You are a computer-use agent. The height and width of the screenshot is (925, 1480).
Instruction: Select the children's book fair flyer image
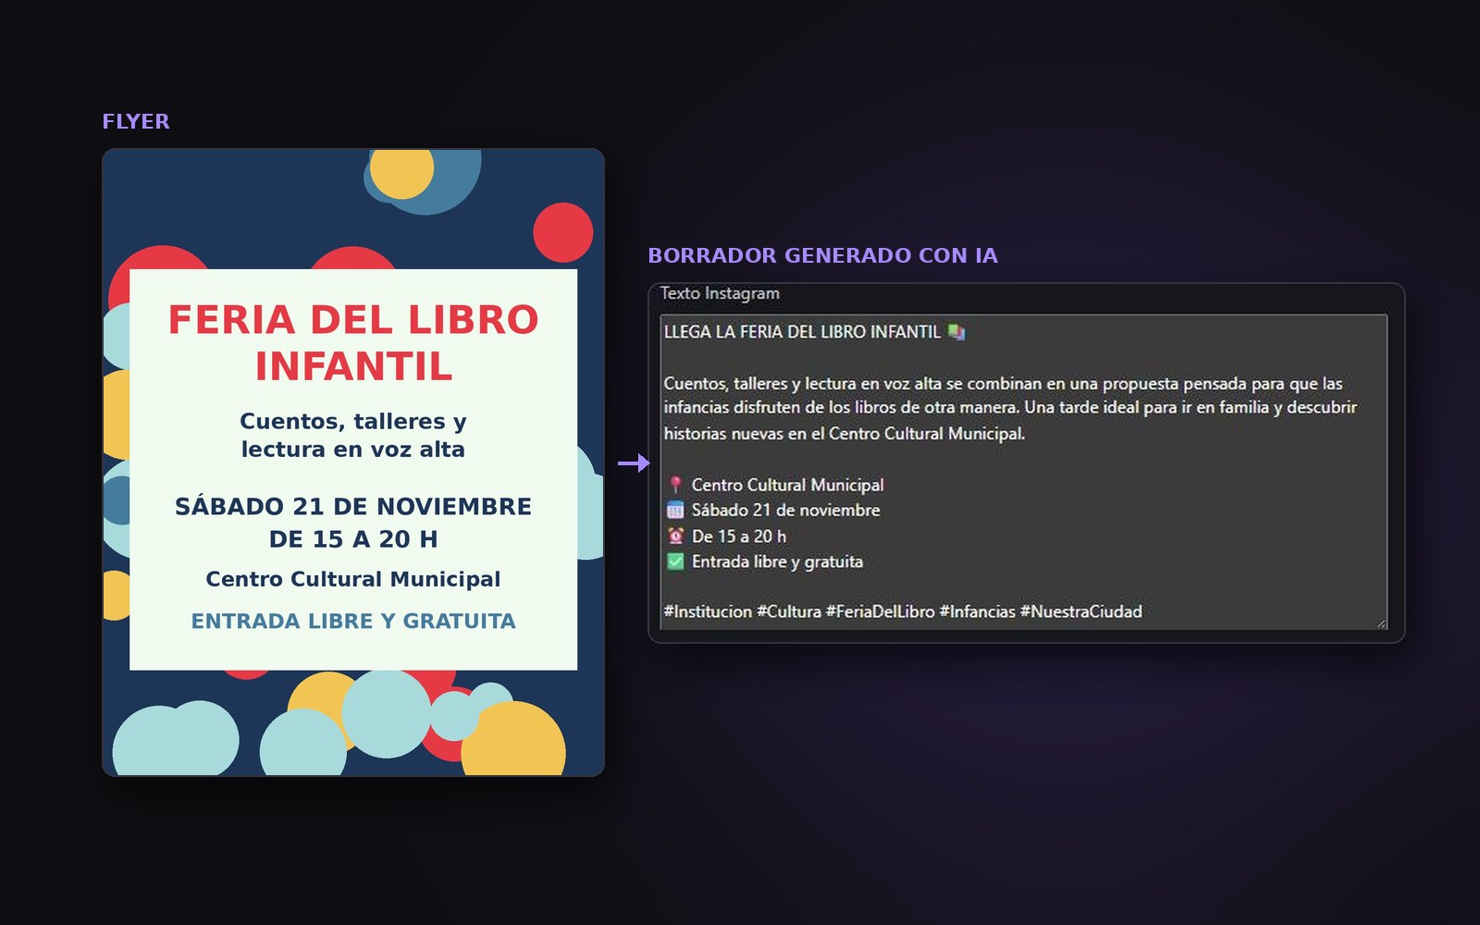pos(353,462)
